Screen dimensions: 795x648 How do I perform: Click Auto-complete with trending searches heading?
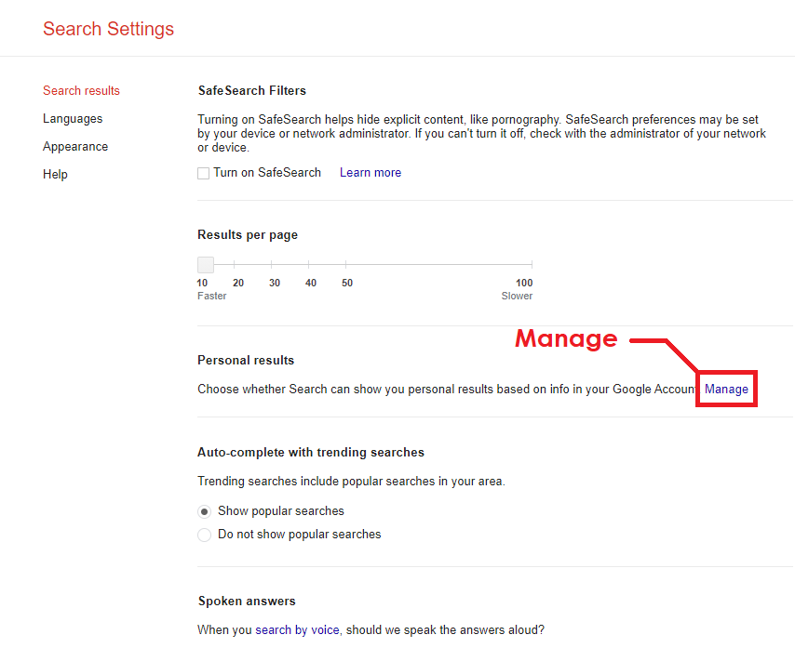(310, 452)
